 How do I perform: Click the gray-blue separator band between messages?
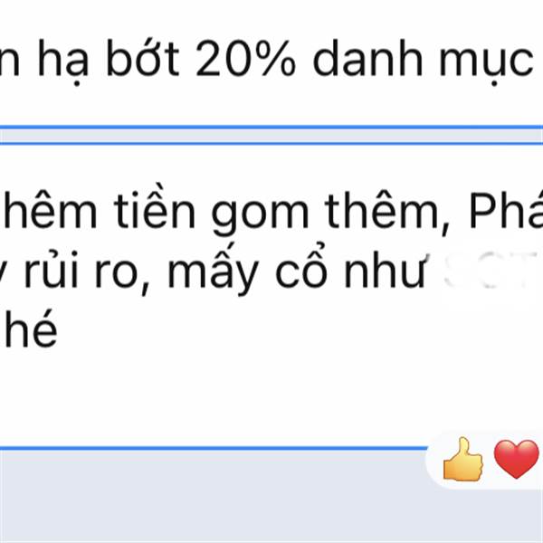click(x=271, y=136)
